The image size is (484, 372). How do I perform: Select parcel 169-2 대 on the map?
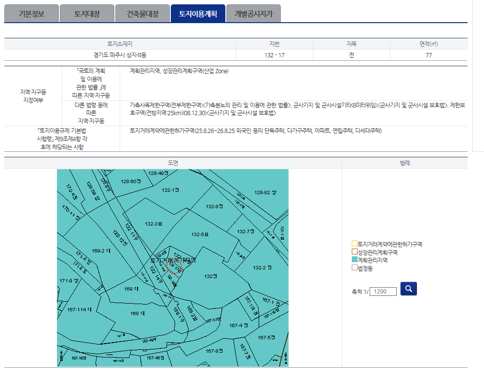coord(101,251)
